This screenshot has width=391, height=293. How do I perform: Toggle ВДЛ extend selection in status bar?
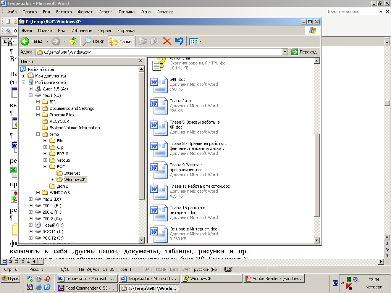pyautogui.click(x=174, y=269)
